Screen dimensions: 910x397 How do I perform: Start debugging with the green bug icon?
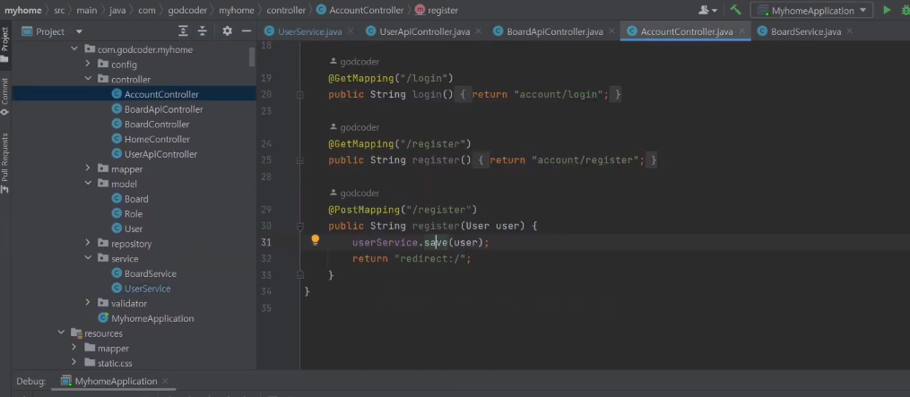coord(905,10)
